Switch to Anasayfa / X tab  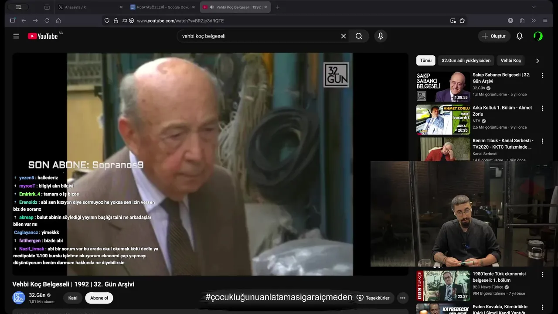coord(90,7)
